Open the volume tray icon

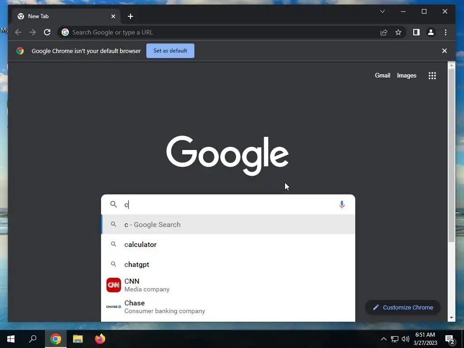(x=406, y=339)
